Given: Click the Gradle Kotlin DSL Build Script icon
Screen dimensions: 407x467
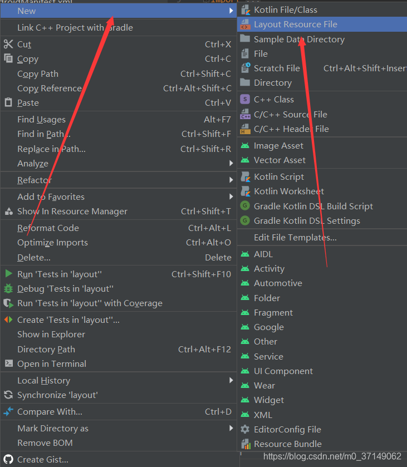Looking at the screenshot, I should point(245,206).
